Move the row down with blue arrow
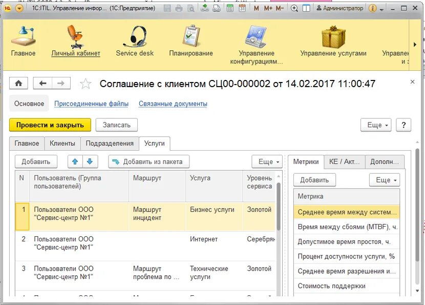The height and width of the screenshot is (305, 425). pyautogui.click(x=90, y=161)
